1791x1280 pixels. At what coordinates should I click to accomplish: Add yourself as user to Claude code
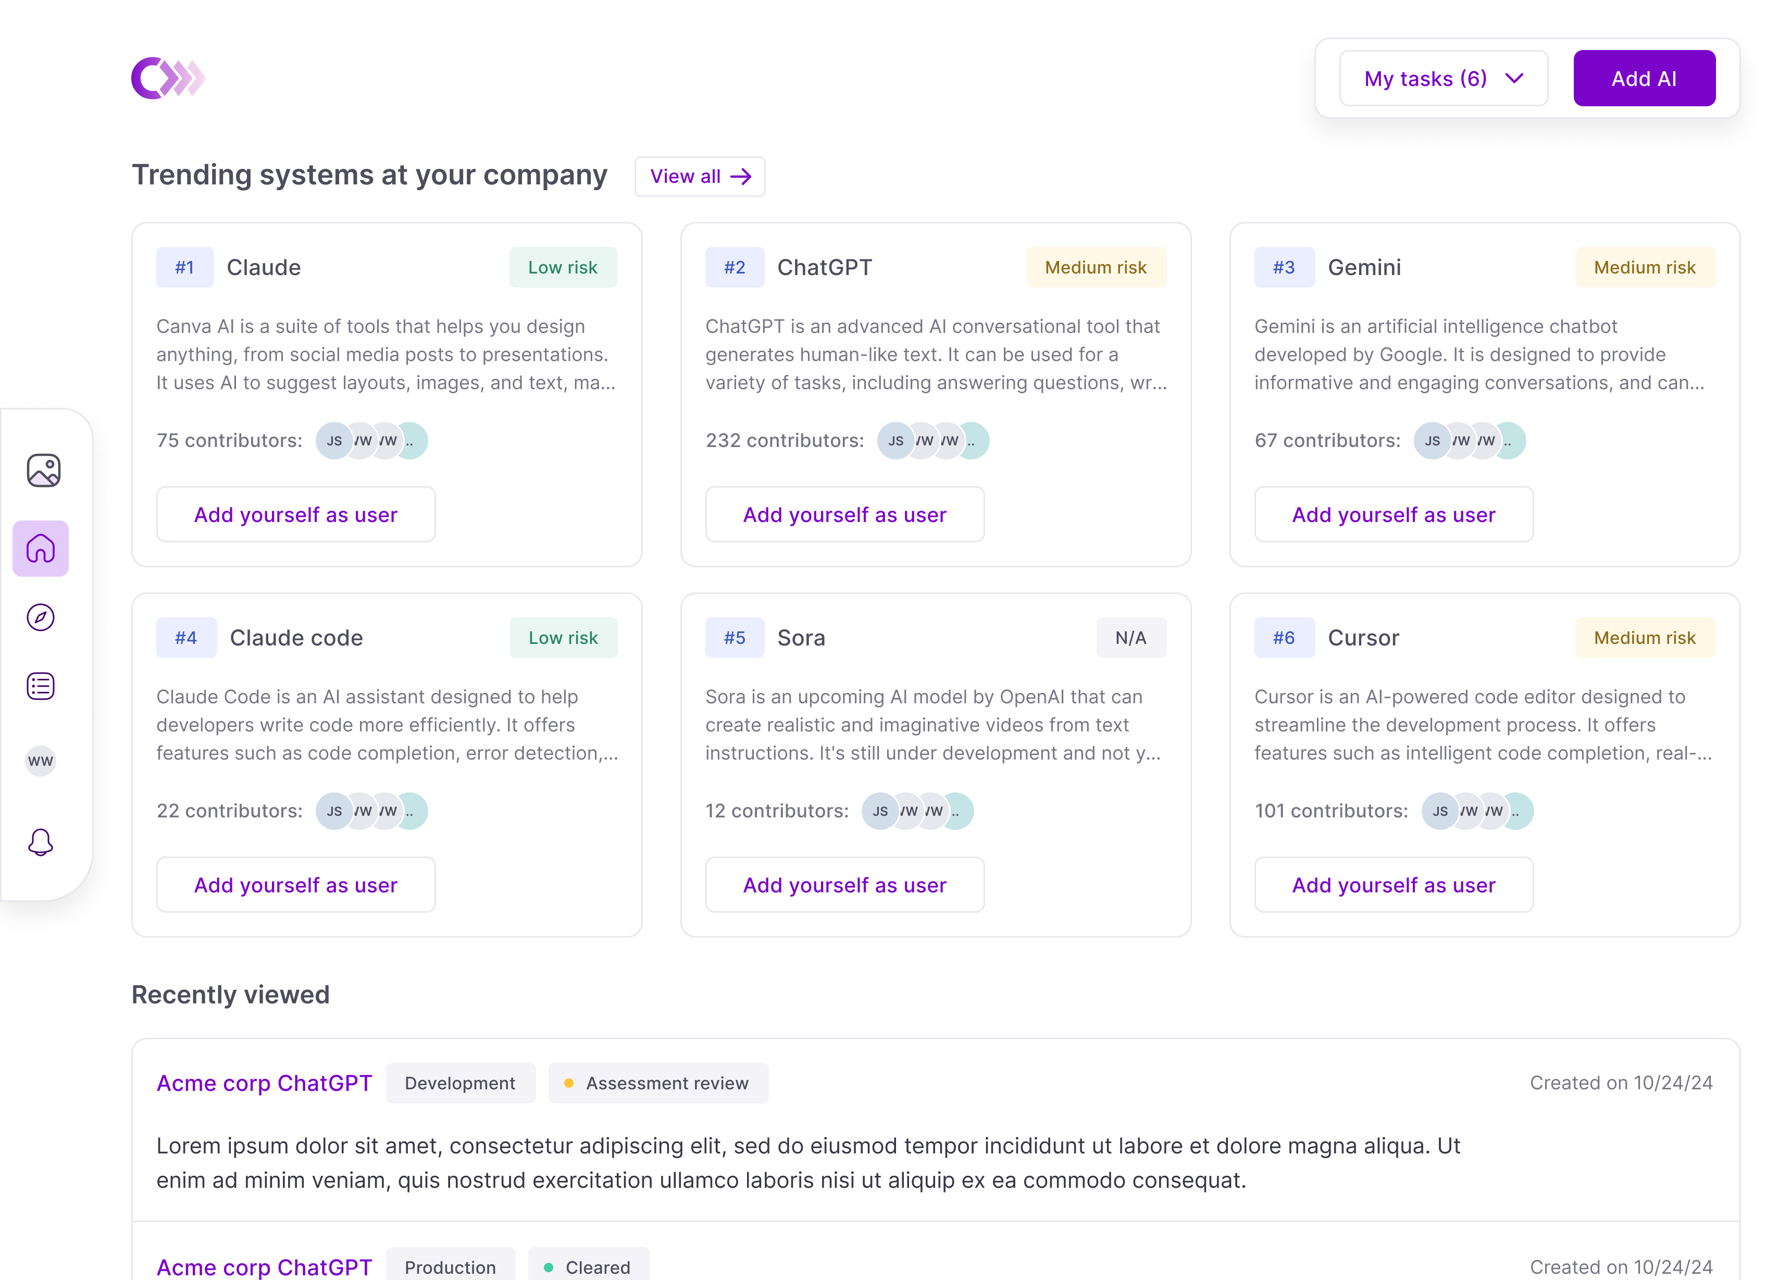tap(295, 885)
